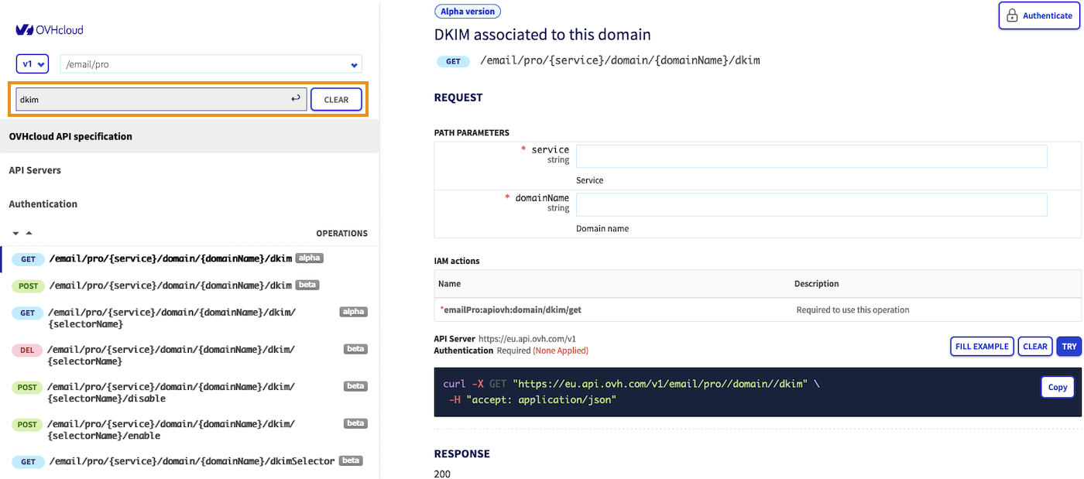
Task: Click the OVHcloud logo
Action: point(50,30)
